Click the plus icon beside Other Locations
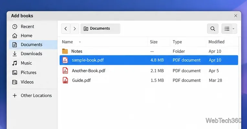The image size is (247, 129). 15,95
